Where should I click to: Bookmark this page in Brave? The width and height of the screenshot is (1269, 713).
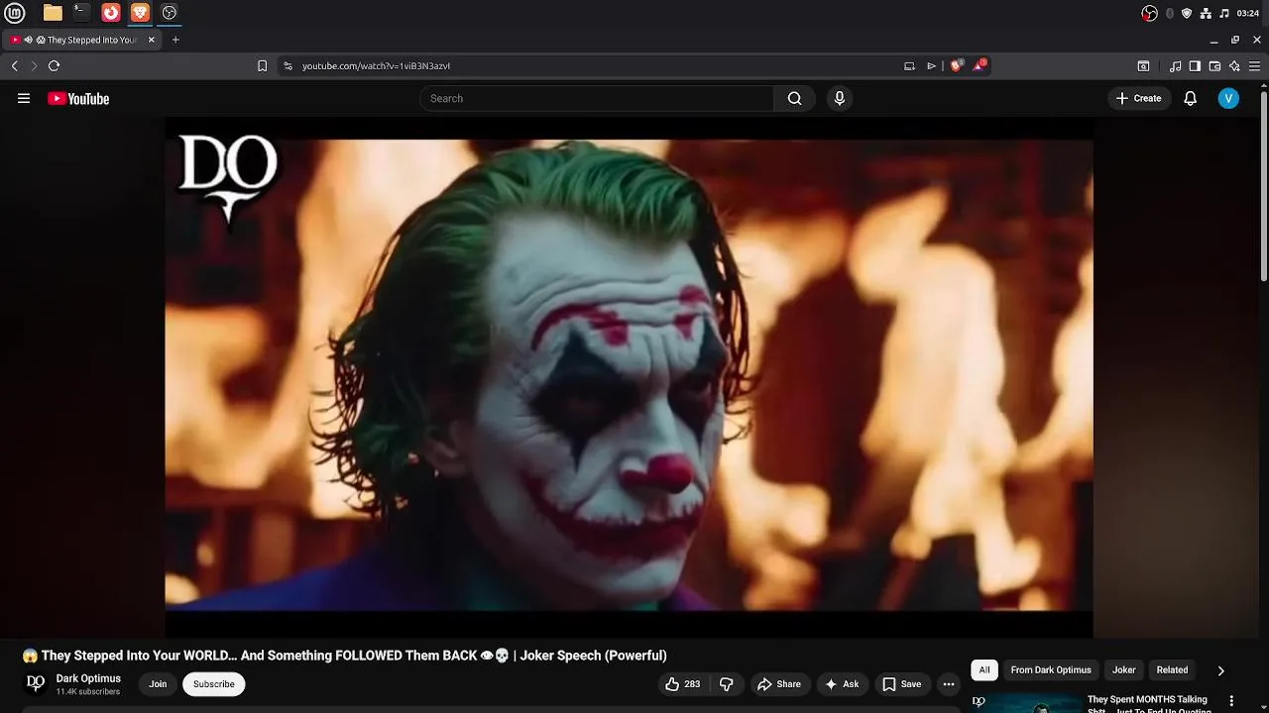click(x=262, y=65)
